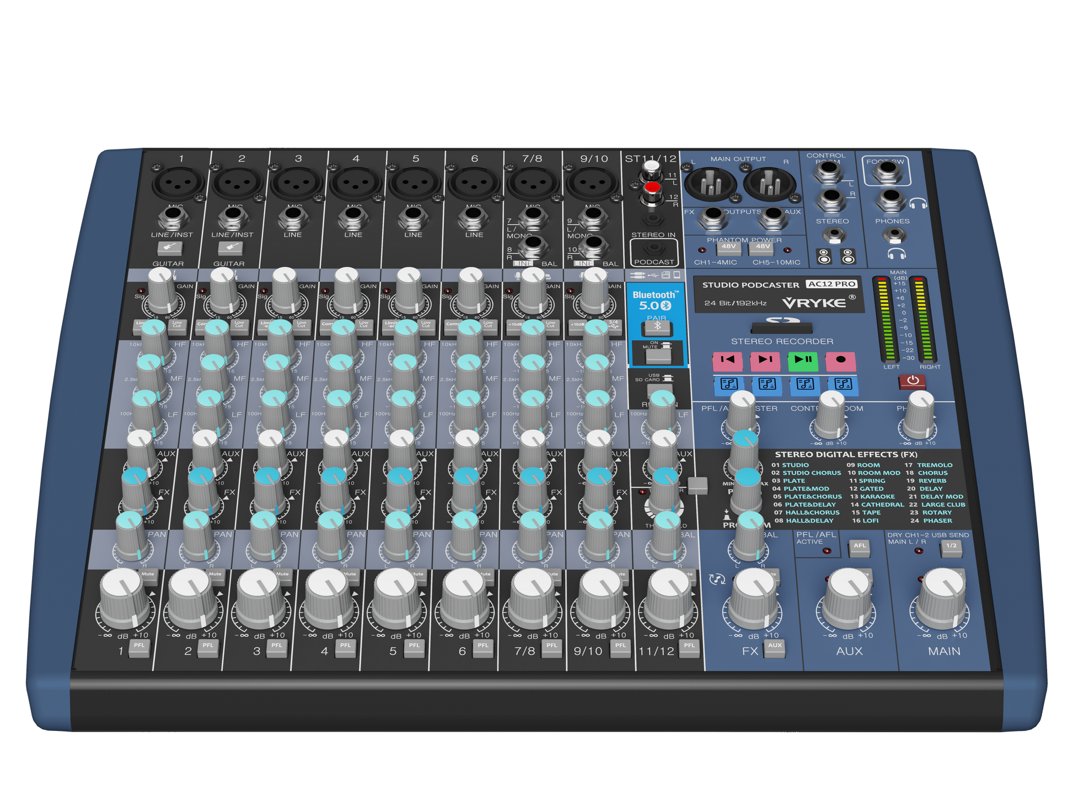Push the Bluetooth PAIR button

pos(657,329)
